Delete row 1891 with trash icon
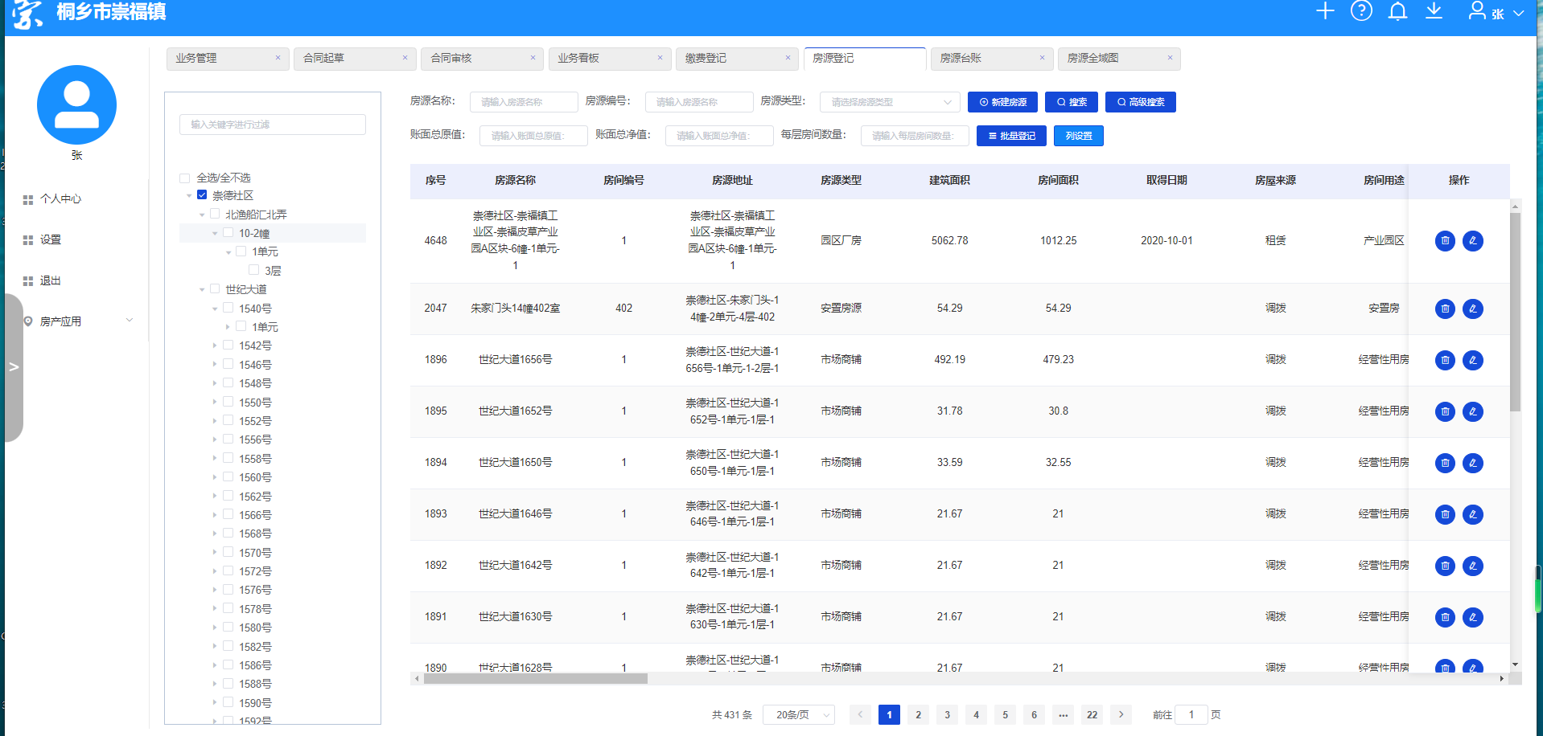The height and width of the screenshot is (736, 1543). tap(1445, 617)
